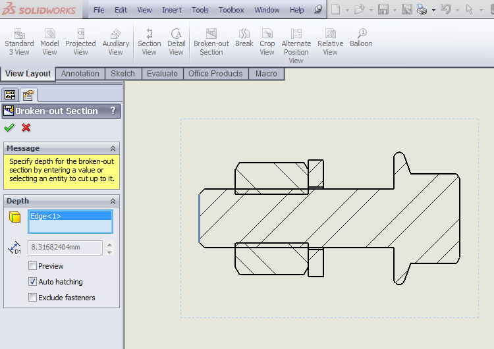The width and height of the screenshot is (494, 349).
Task: Accept with the green checkmark
Action: point(9,128)
